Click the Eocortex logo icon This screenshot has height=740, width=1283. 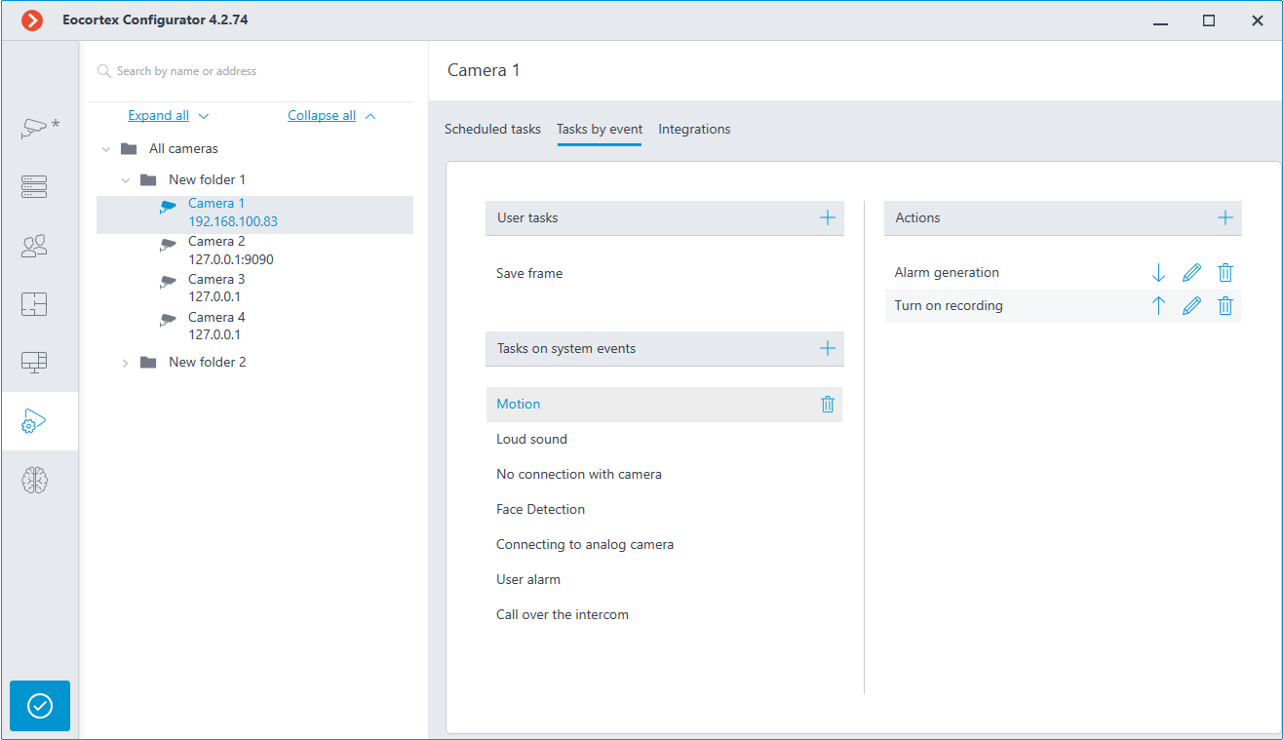click(x=32, y=19)
